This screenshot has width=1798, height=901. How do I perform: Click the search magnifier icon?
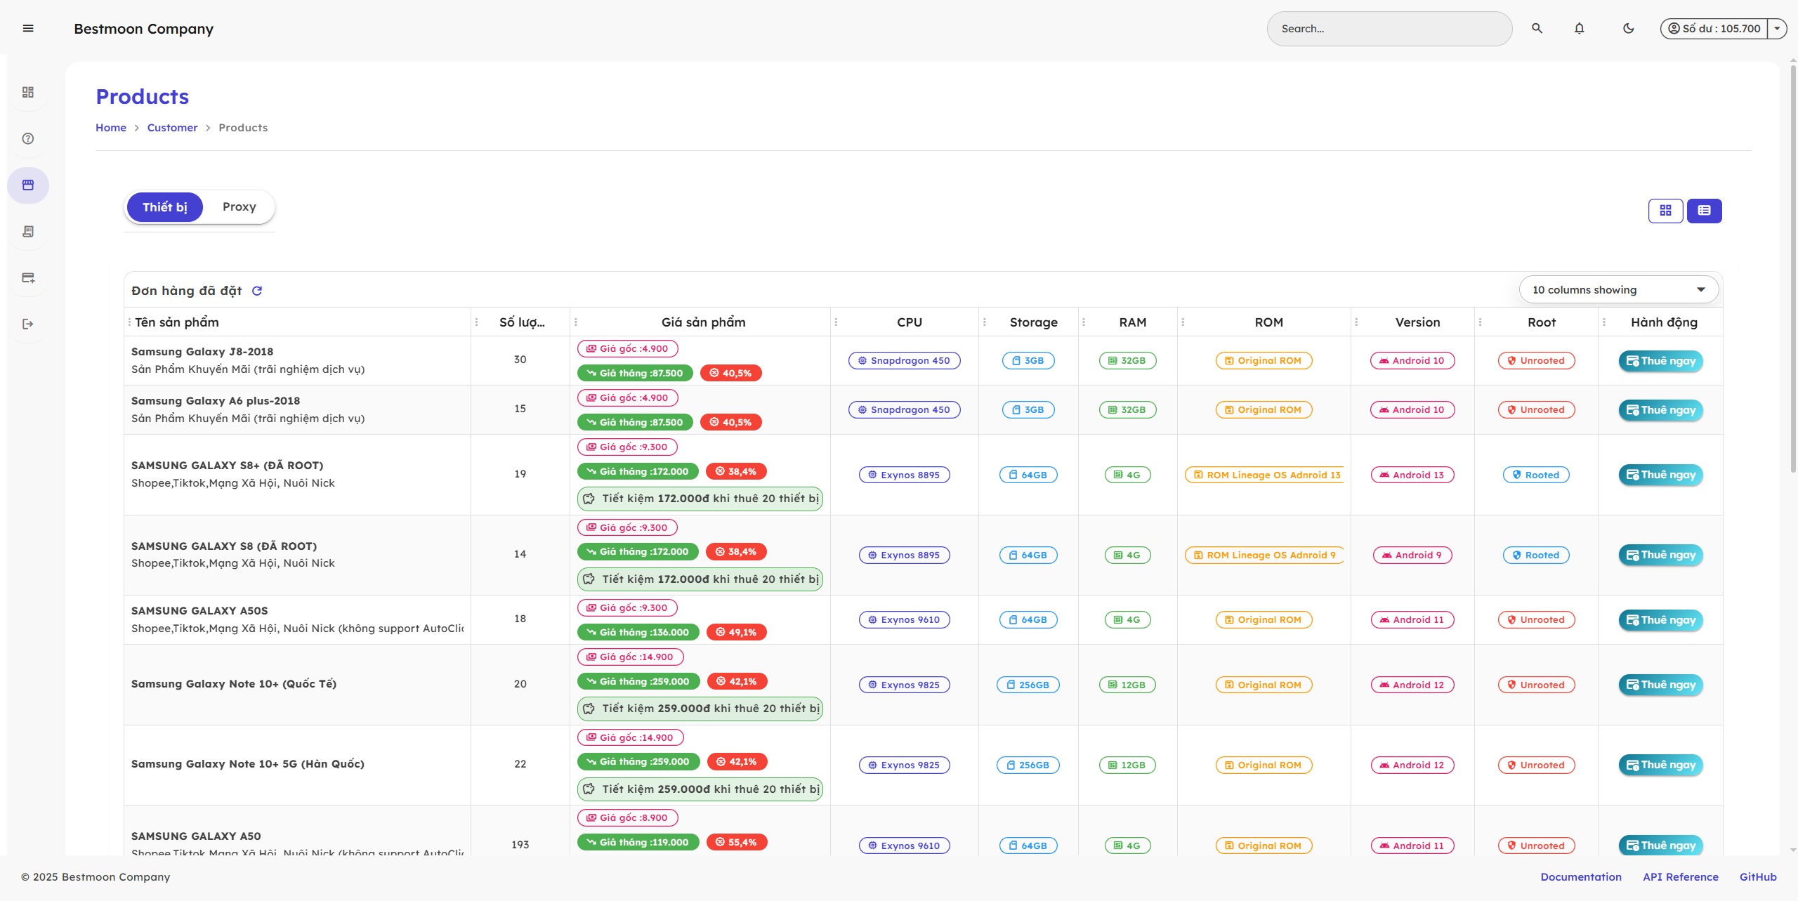(x=1537, y=29)
